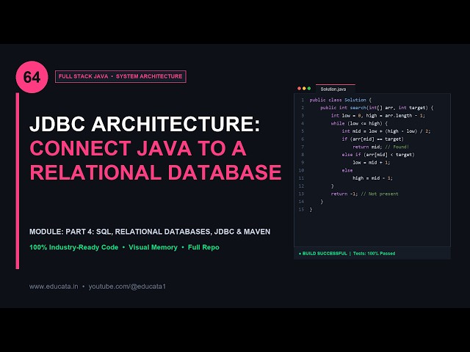
Task: Click the RELATIONAL DATABASE heading line
Action: (156, 172)
